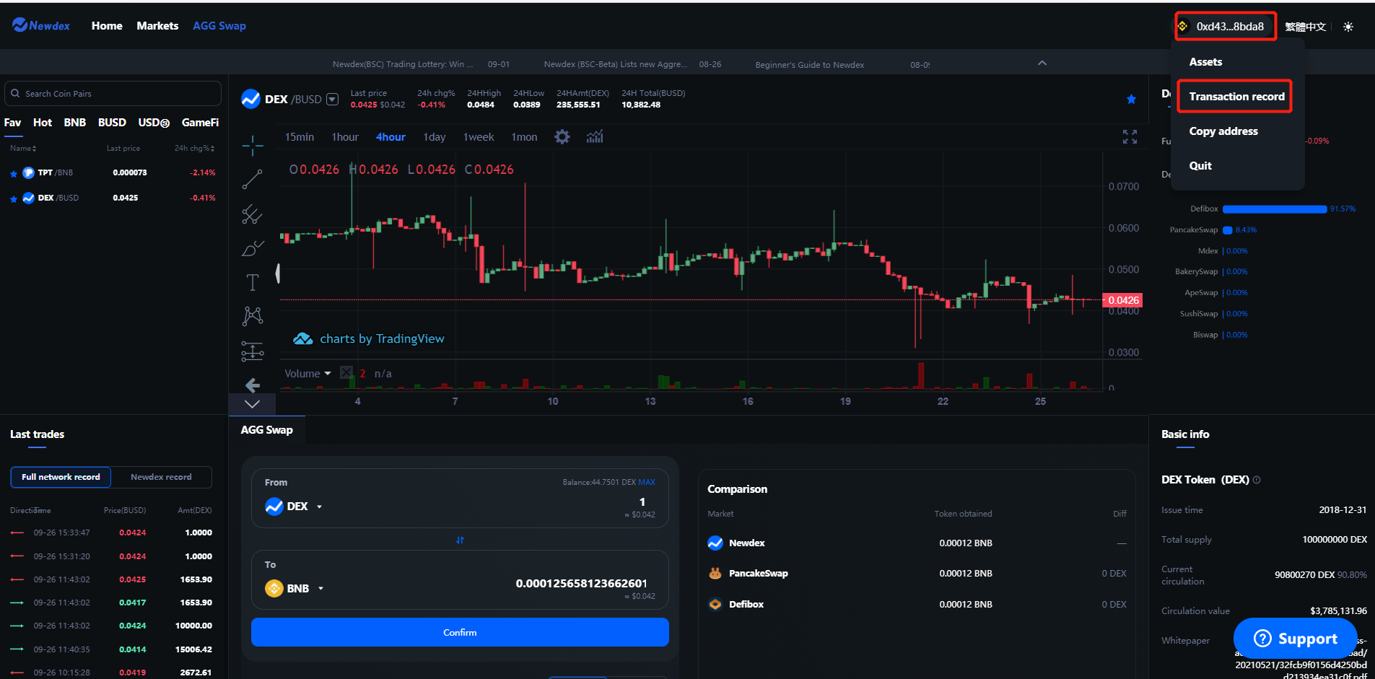Click the wallet address BSC icon
This screenshot has height=679, width=1375.
tap(1182, 27)
